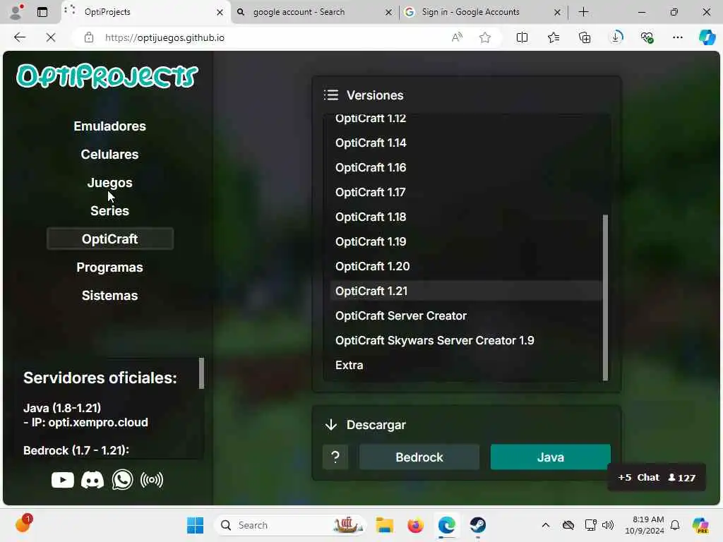Open the Copilot sidebar icon
The height and width of the screenshot is (542, 723).
click(707, 37)
